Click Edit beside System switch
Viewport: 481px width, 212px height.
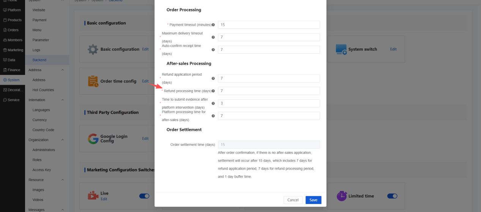pos(393,49)
